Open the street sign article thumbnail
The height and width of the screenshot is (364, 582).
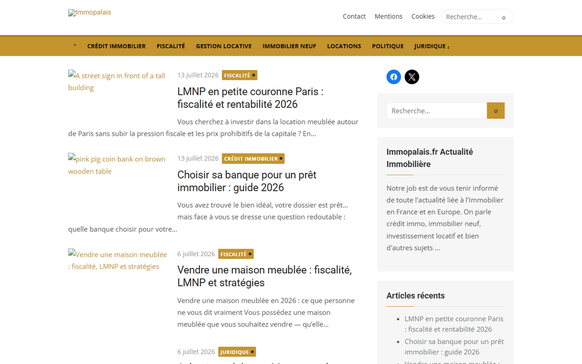(117, 81)
